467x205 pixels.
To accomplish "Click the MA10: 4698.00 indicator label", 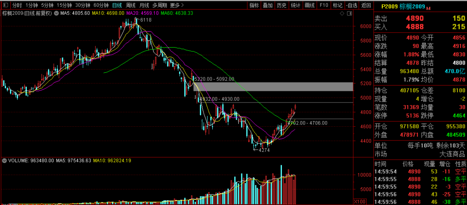I will pos(108,13).
